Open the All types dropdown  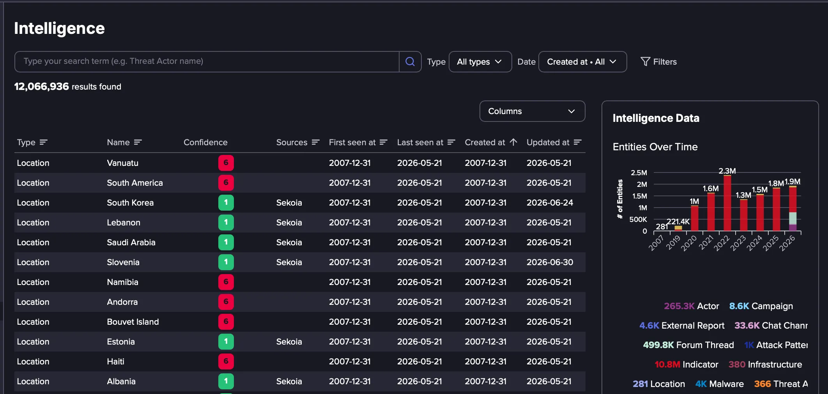(x=480, y=62)
